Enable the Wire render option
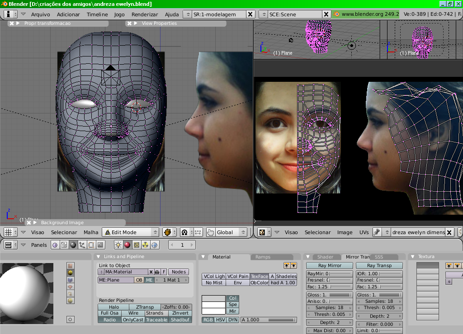463x334 pixels. [133, 313]
